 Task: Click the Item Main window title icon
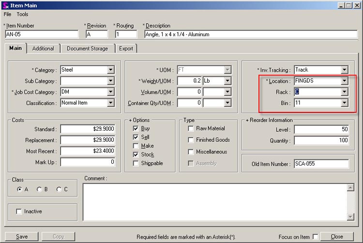pyautogui.click(x=5, y=5)
